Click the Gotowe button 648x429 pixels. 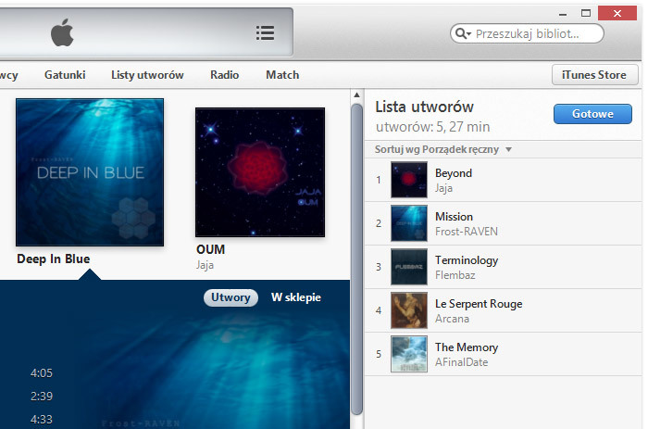[592, 114]
